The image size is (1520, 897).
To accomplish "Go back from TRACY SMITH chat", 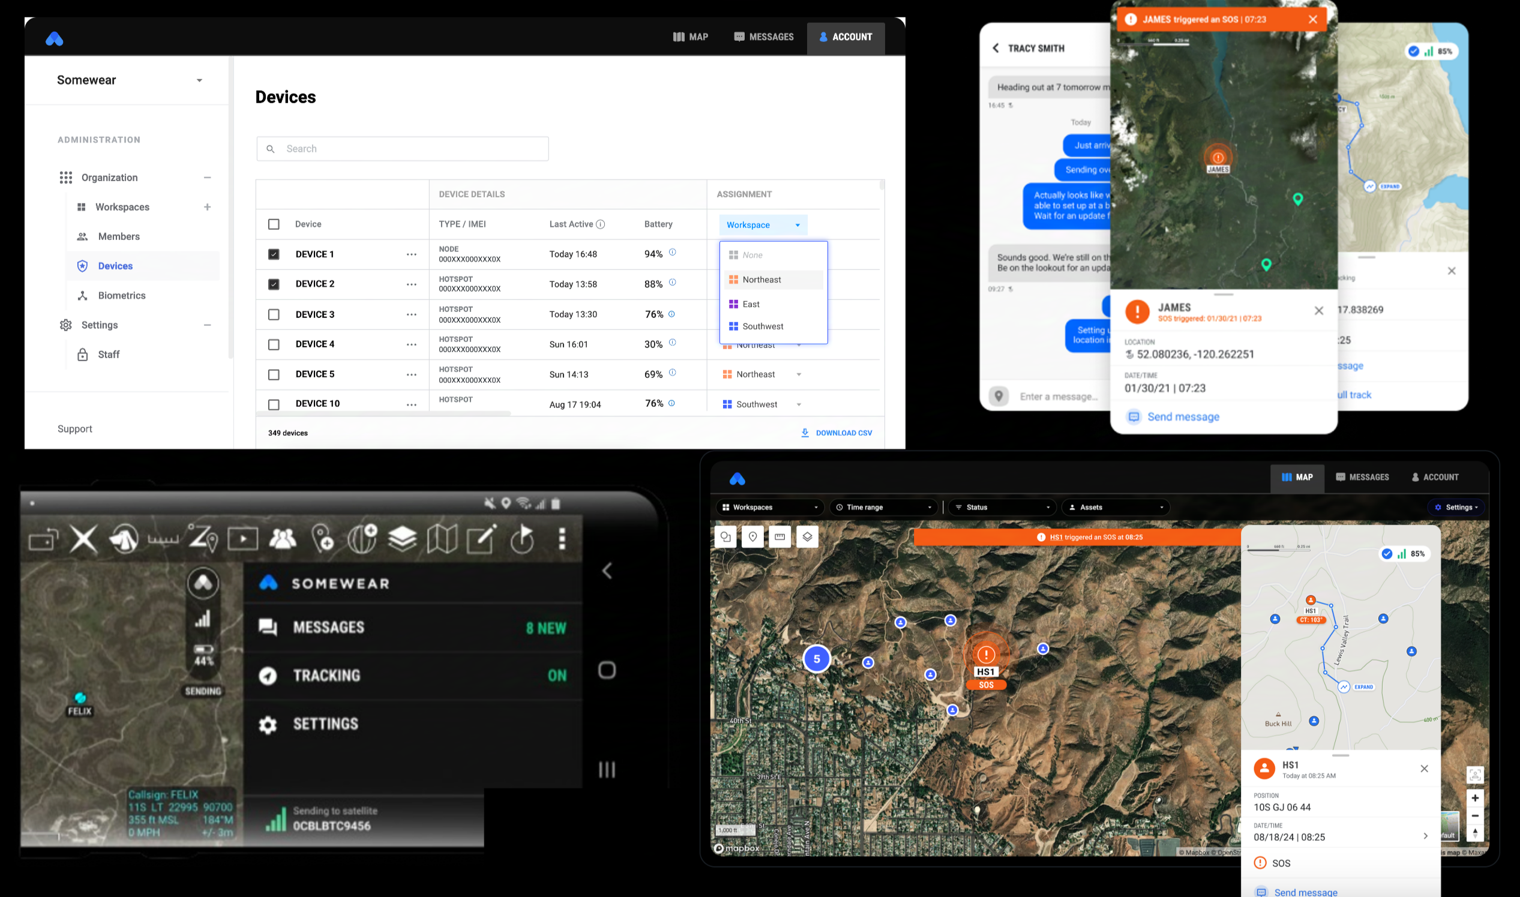I will point(996,48).
